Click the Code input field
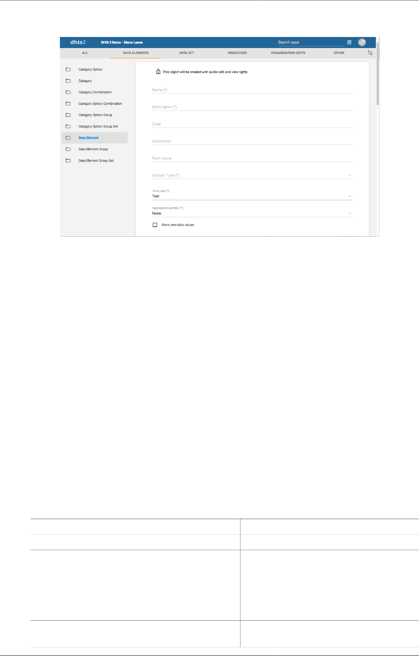 tap(252, 124)
